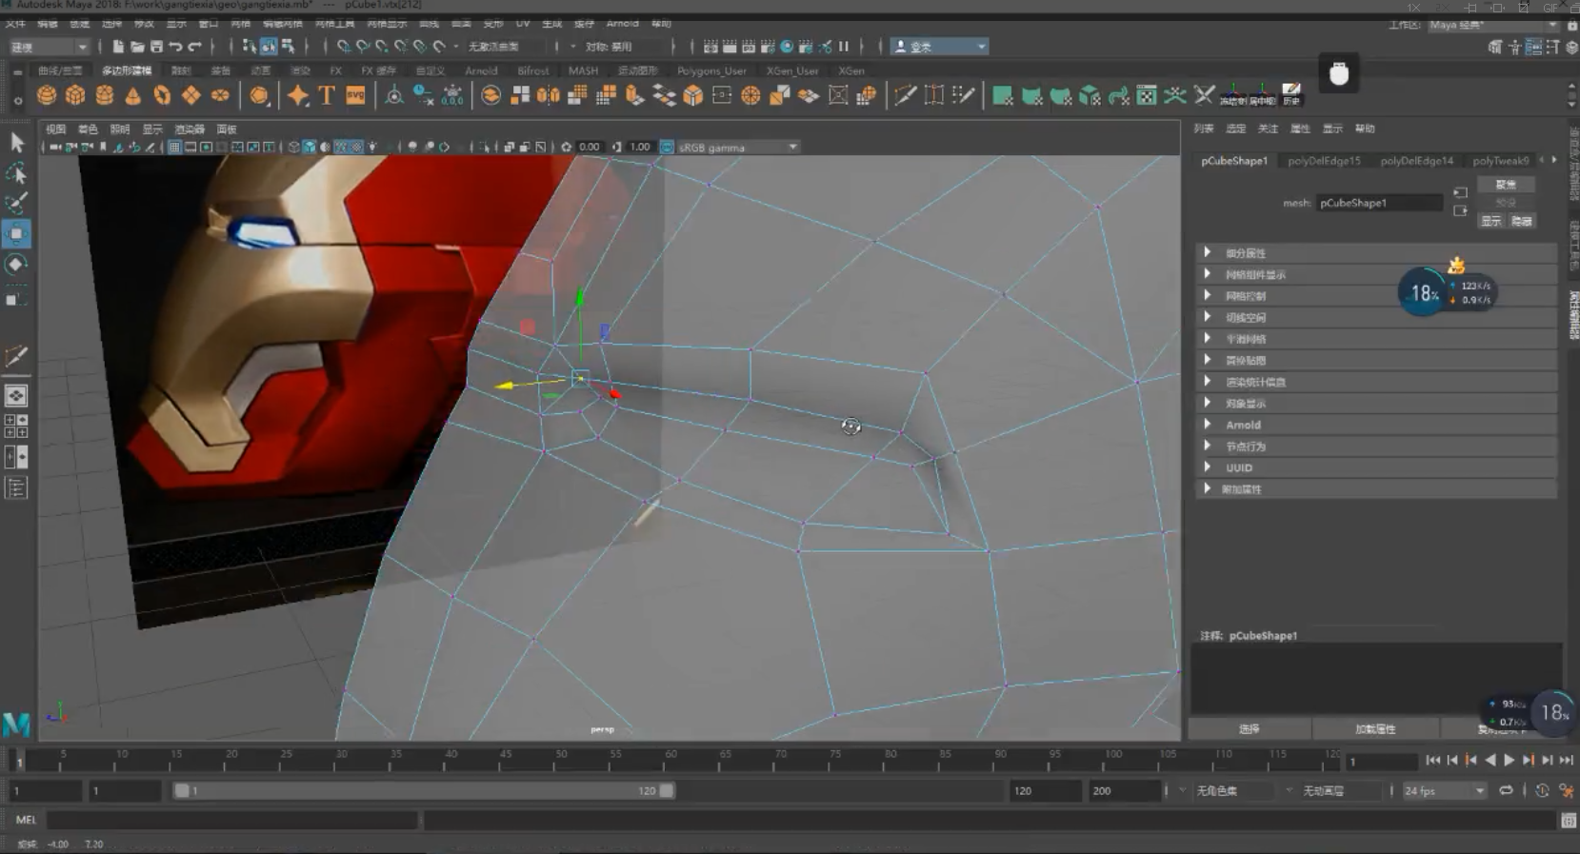Open the UV menu in menu bar

(x=522, y=24)
